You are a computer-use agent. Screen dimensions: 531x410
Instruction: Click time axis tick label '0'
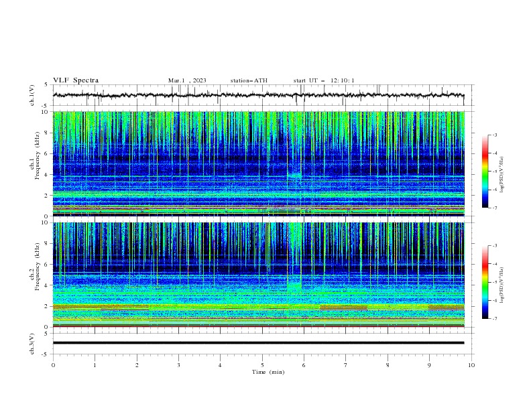(x=53, y=365)
